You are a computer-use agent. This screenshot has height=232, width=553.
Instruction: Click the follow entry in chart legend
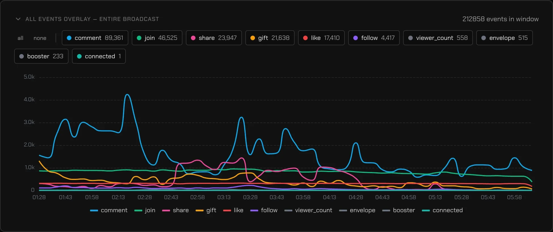(264, 210)
